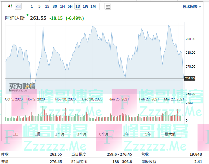Click the Nov 2, 2020 axis label

click(36, 99)
